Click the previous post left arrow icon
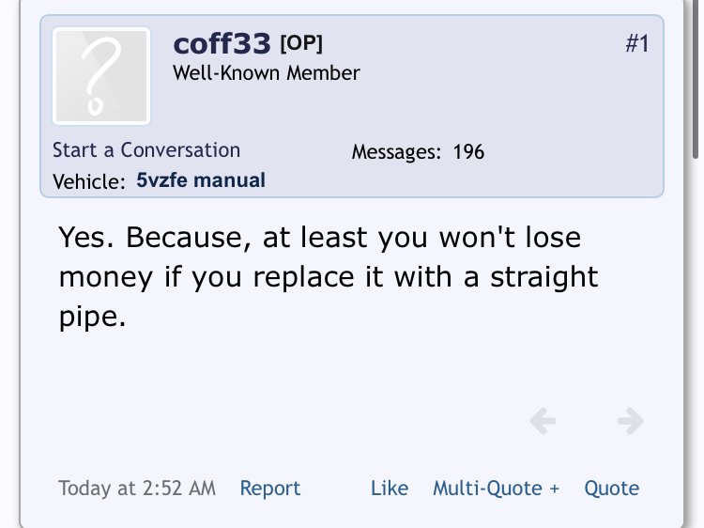The height and width of the screenshot is (528, 704). [543, 421]
